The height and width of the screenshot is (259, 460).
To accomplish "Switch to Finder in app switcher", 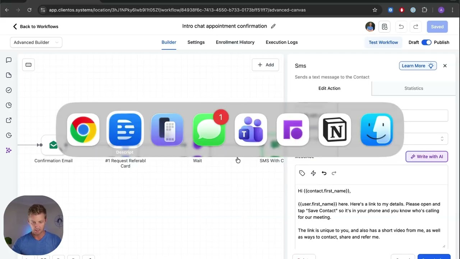I will click(x=377, y=129).
